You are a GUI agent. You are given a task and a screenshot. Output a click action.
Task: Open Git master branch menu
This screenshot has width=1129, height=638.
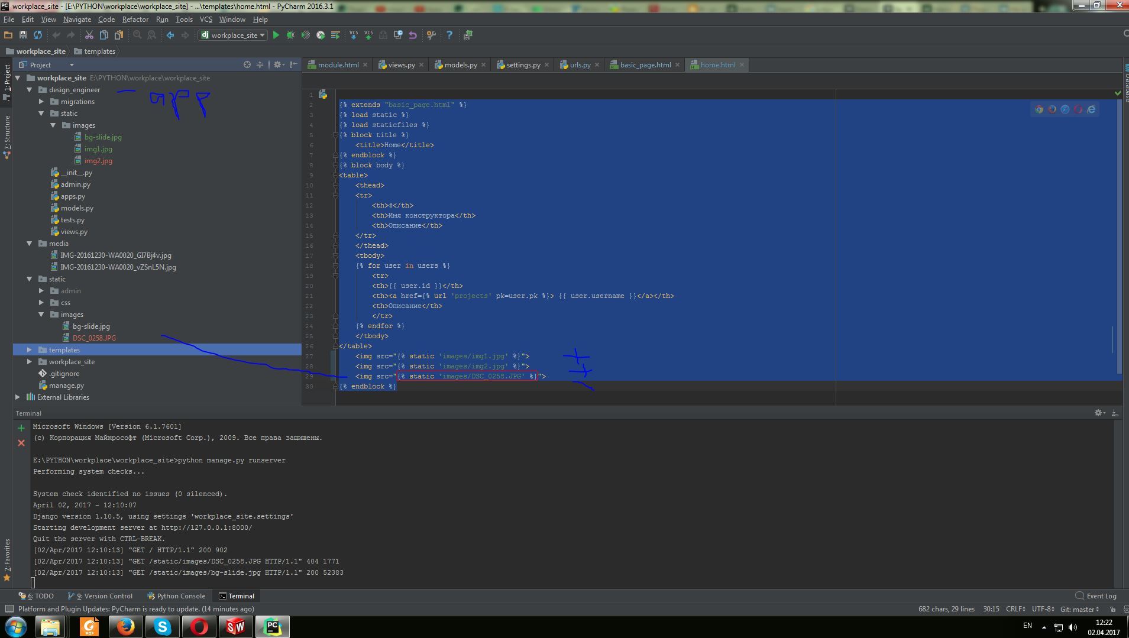1080,609
